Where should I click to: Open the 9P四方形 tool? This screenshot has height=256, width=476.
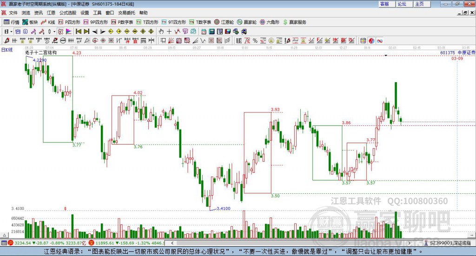[96, 22]
